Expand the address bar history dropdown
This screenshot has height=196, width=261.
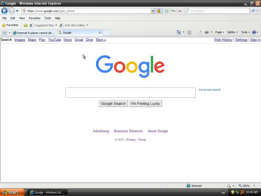coord(153,11)
